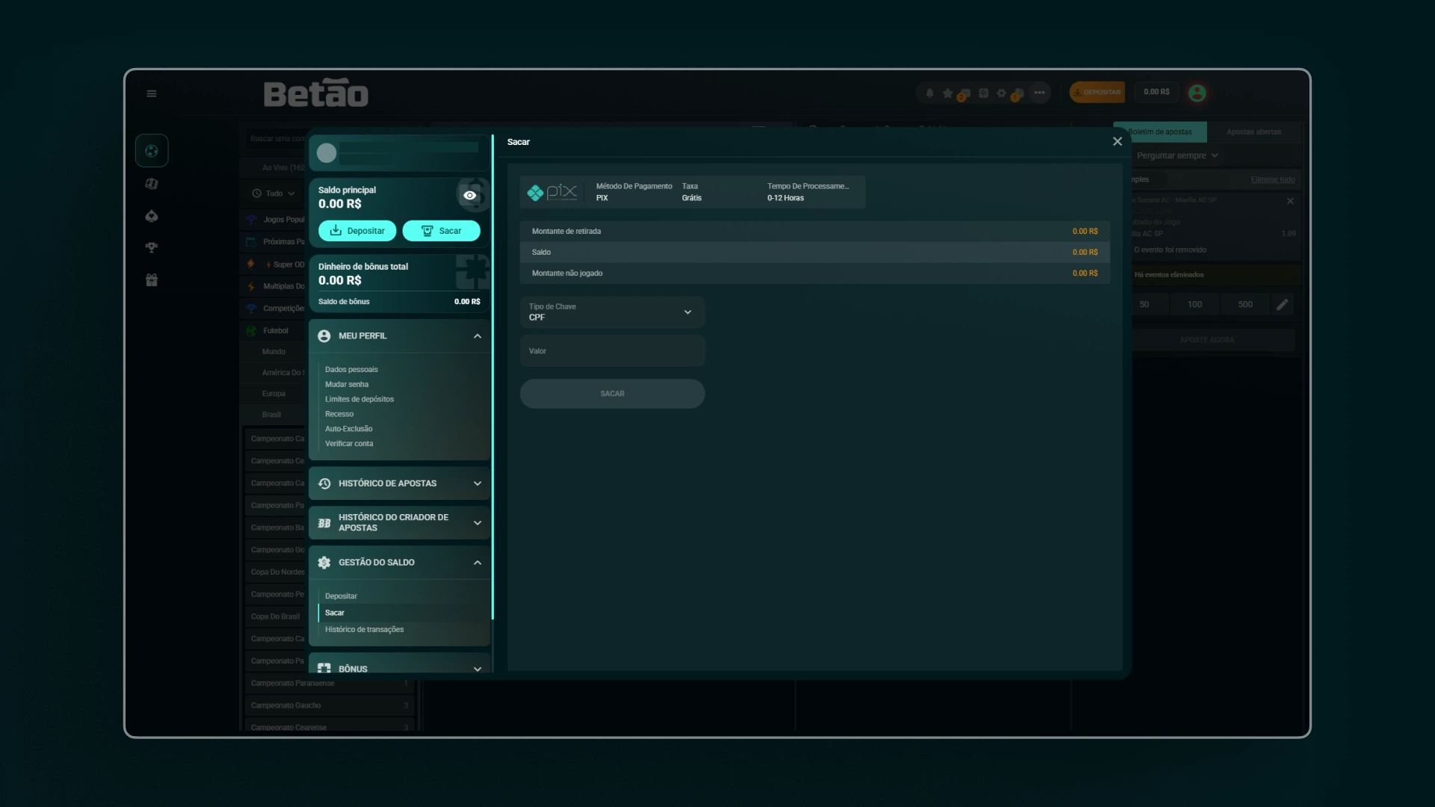Open Mudar senha menu item

pos(347,385)
